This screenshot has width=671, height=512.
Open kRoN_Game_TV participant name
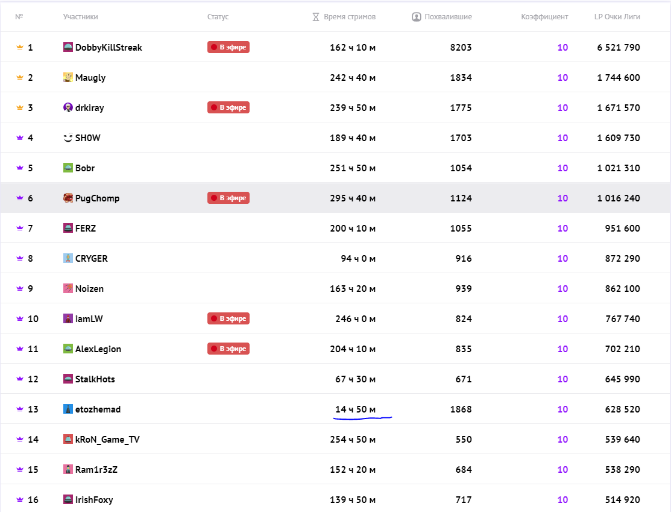[x=107, y=440]
